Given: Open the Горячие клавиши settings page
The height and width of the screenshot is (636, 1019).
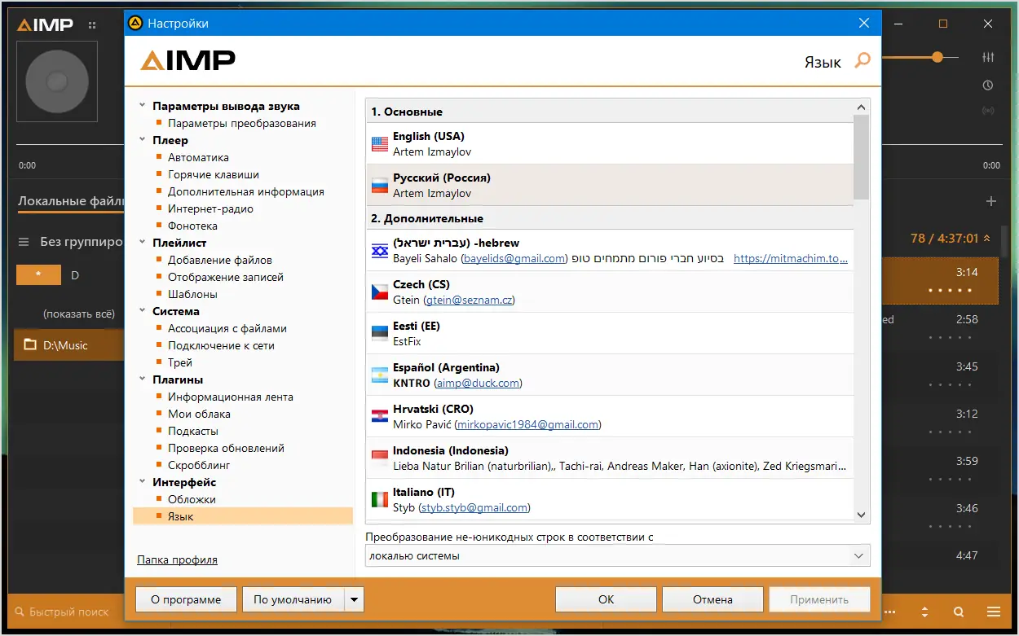Looking at the screenshot, I should (214, 174).
